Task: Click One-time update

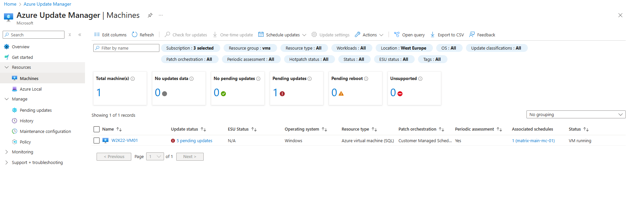Action: pos(233,35)
